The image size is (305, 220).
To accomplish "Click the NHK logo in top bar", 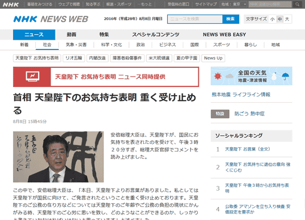I will pos(11,4).
